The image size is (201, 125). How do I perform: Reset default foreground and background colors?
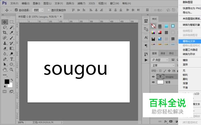tap(5, 87)
